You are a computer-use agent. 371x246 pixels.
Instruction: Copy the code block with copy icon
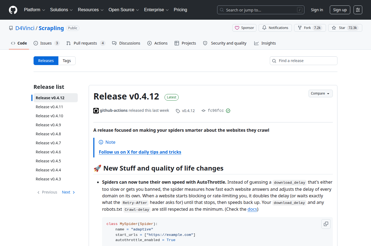pos(326,224)
